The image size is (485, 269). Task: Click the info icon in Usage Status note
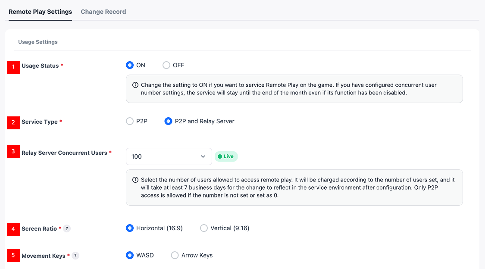tap(135, 85)
